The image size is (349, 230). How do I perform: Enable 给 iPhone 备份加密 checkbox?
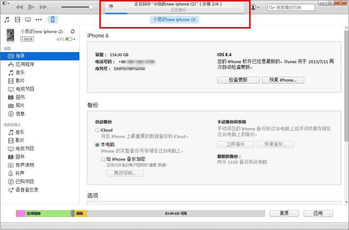103,159
